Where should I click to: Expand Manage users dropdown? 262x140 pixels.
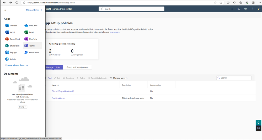[x=119, y=78]
